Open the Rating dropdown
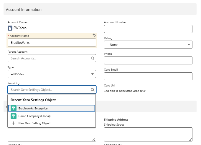 tap(148, 45)
